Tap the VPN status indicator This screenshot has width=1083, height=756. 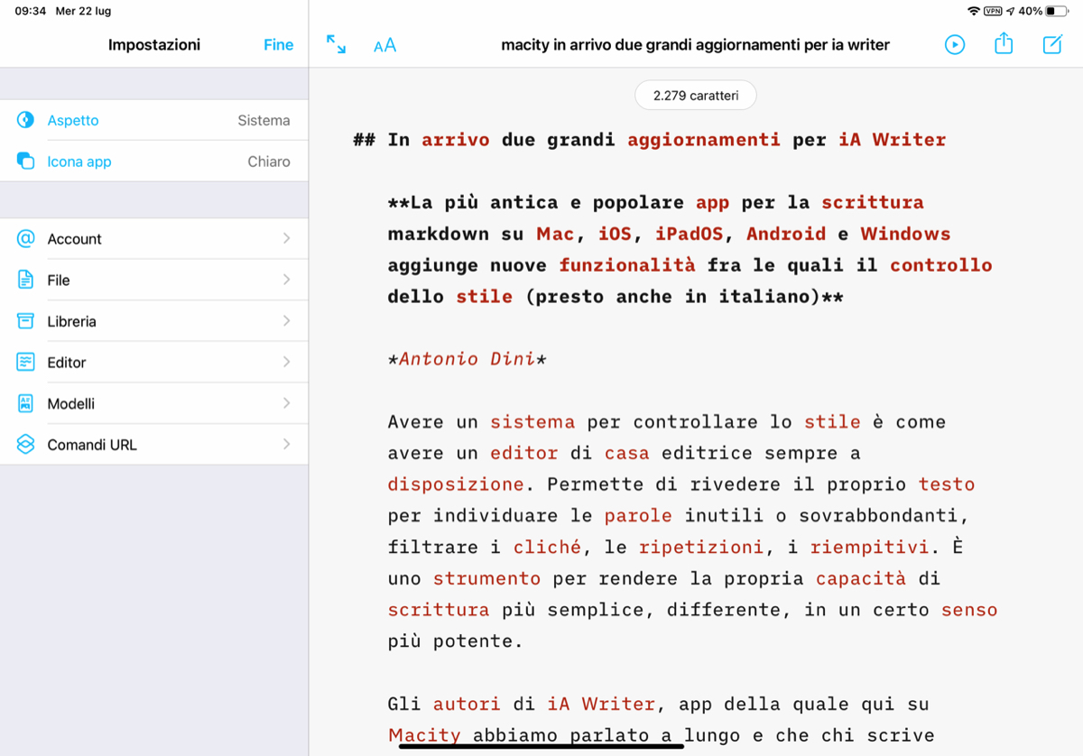click(x=994, y=11)
